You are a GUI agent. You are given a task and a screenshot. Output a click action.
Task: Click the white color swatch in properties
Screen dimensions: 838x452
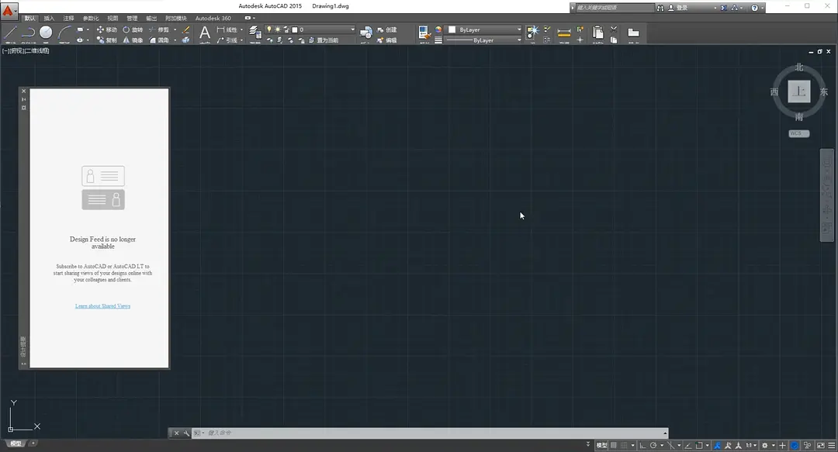(452, 30)
